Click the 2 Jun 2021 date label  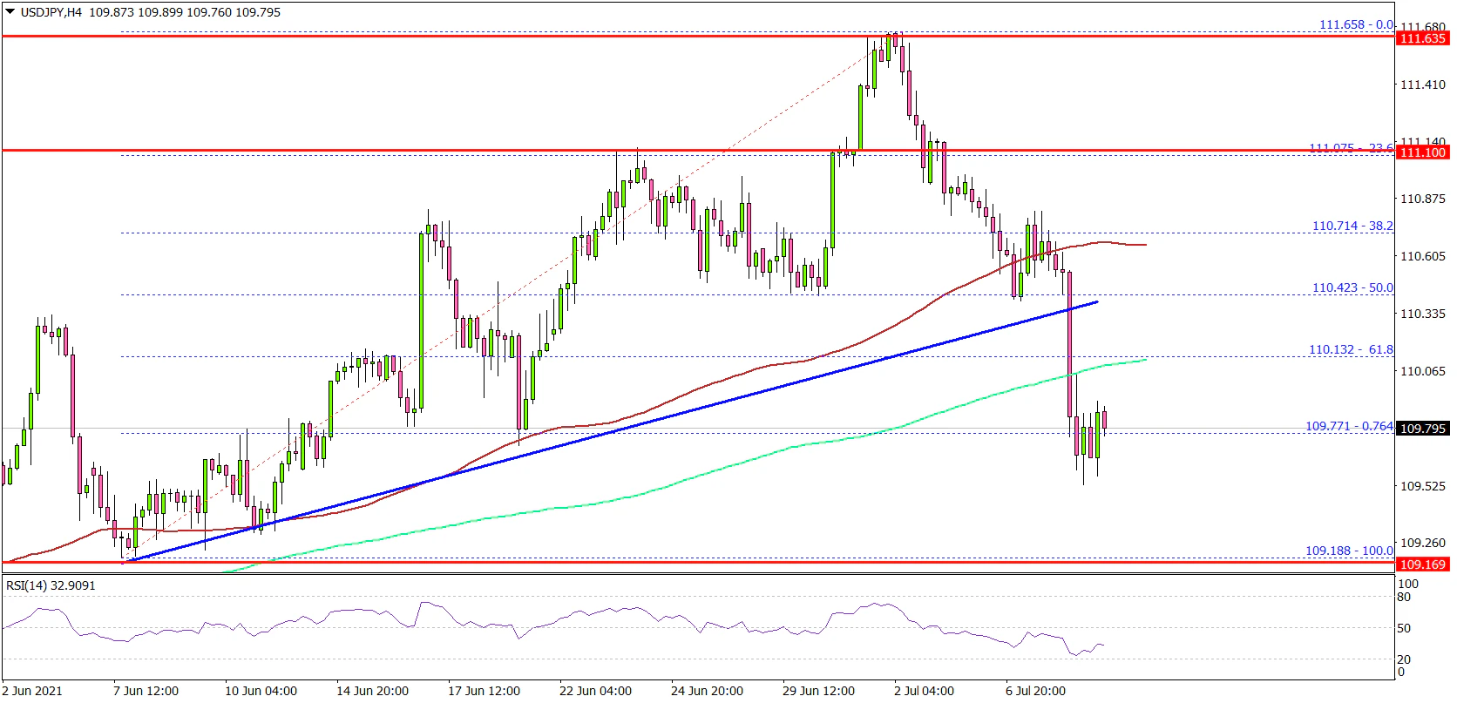[x=32, y=691]
